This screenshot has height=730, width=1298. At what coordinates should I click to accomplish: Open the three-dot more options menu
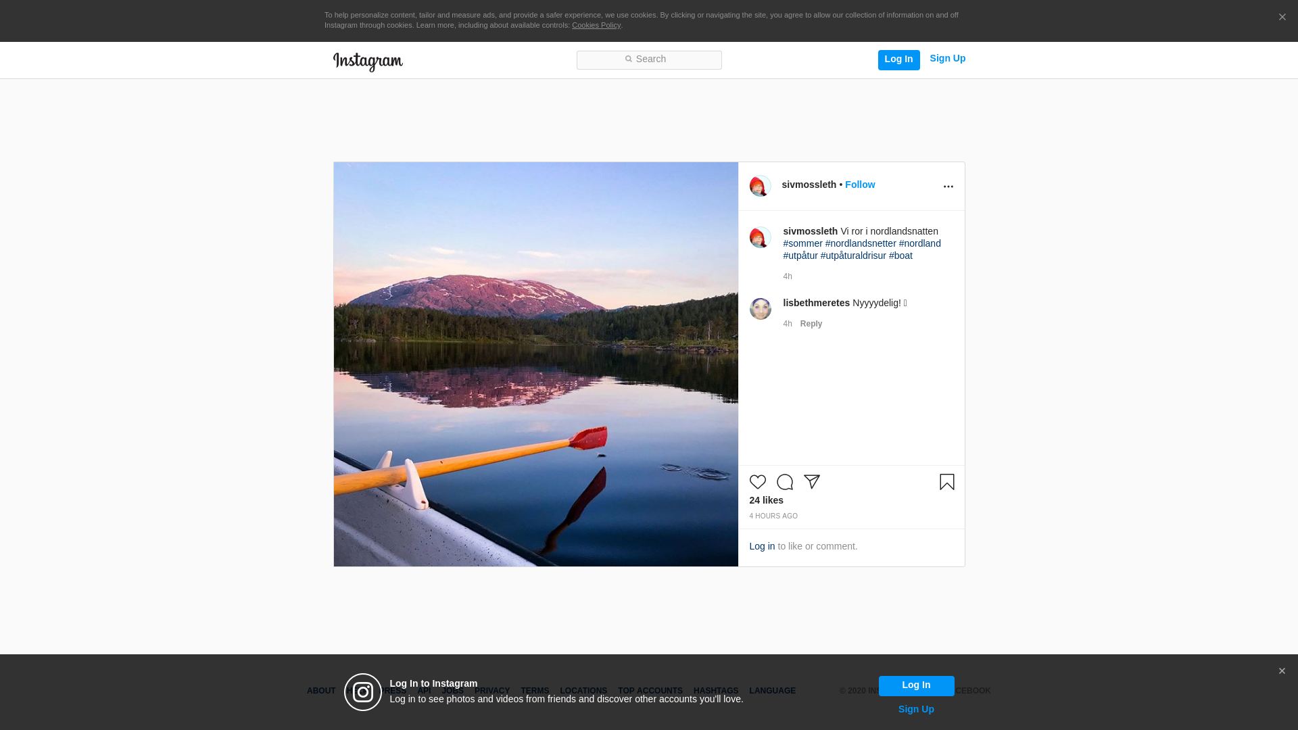tap(948, 187)
